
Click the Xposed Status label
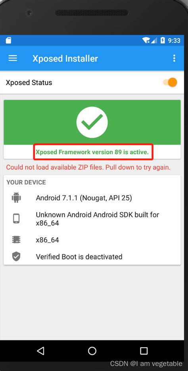(x=29, y=83)
